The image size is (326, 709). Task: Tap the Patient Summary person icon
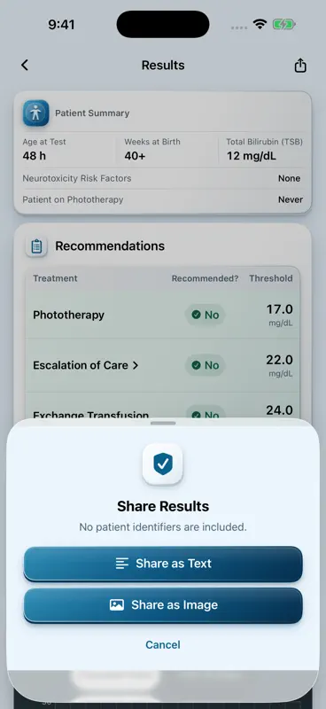coord(36,113)
